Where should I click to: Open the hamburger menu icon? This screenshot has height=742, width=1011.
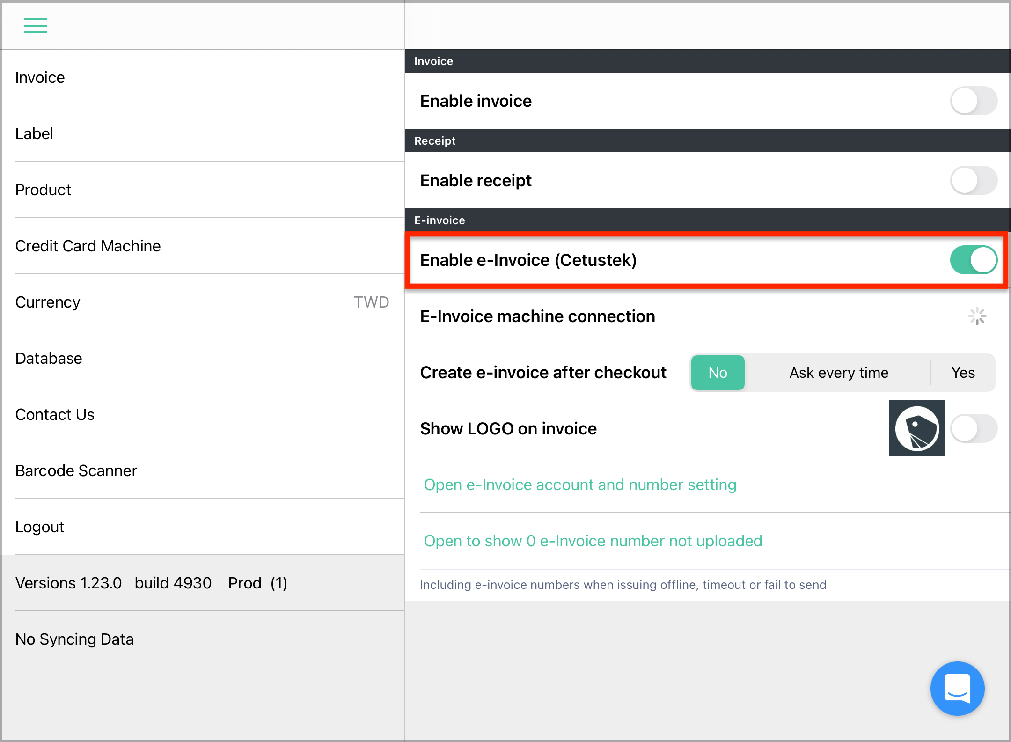(x=36, y=26)
